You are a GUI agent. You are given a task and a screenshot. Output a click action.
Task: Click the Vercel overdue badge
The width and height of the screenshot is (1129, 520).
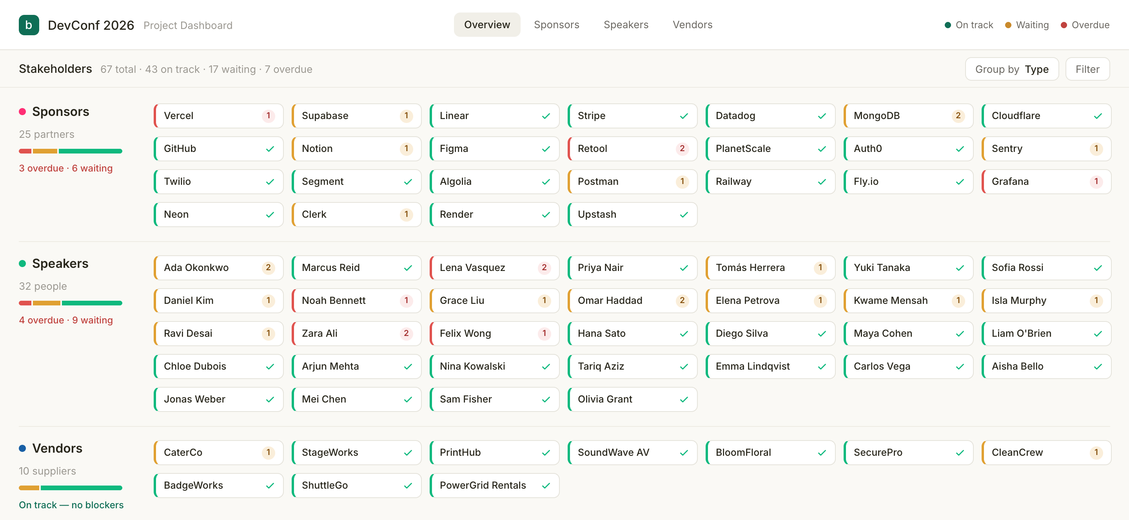[268, 116]
